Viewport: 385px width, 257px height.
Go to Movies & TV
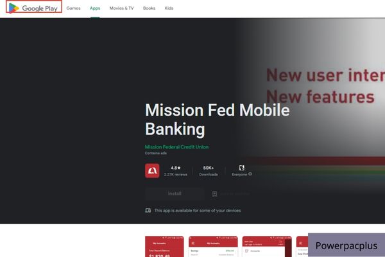(x=121, y=8)
